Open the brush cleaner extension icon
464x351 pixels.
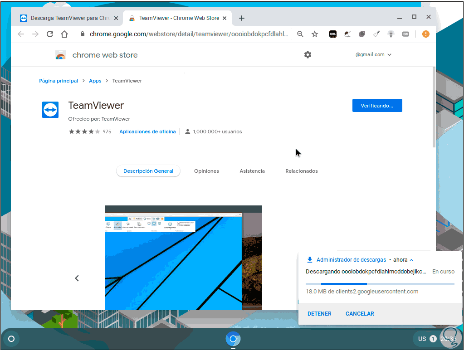pos(376,34)
